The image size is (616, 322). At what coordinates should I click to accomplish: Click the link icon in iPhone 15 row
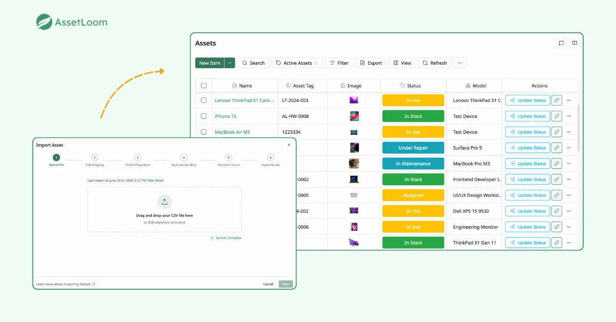[556, 116]
